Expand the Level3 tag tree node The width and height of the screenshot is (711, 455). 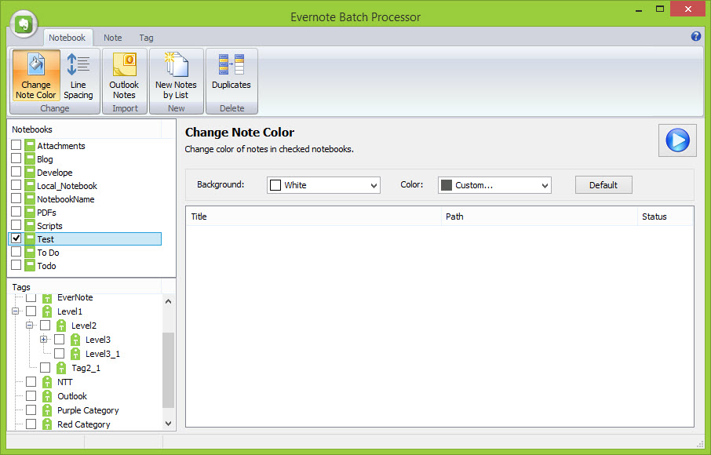(43, 340)
